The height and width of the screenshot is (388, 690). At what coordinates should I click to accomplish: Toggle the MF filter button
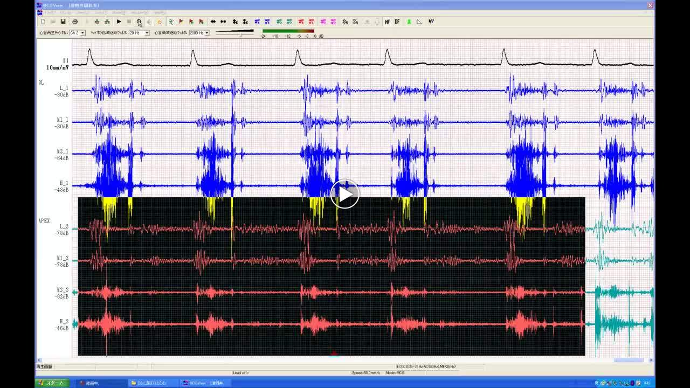(x=387, y=22)
